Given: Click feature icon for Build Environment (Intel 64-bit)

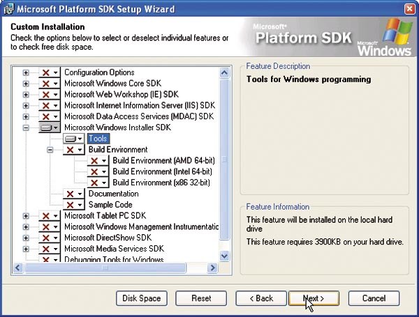Looking at the screenshot, I should coord(98,171).
